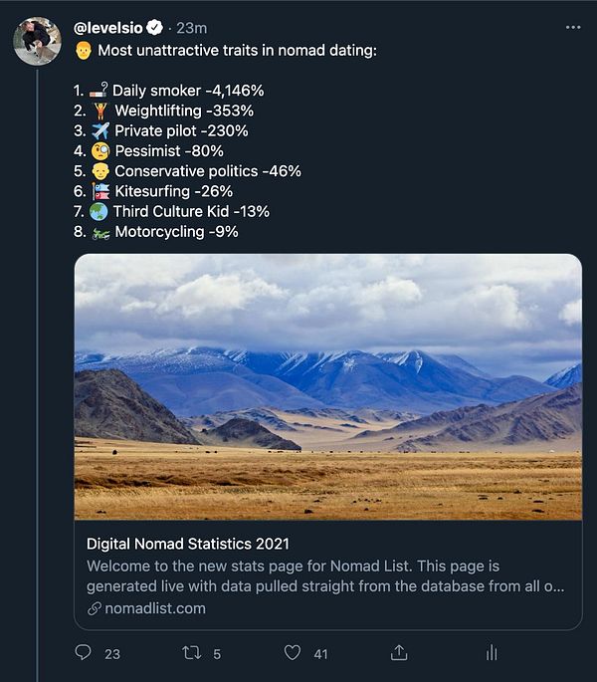Click the card description starting "Welcome to the new stats"

(325, 576)
